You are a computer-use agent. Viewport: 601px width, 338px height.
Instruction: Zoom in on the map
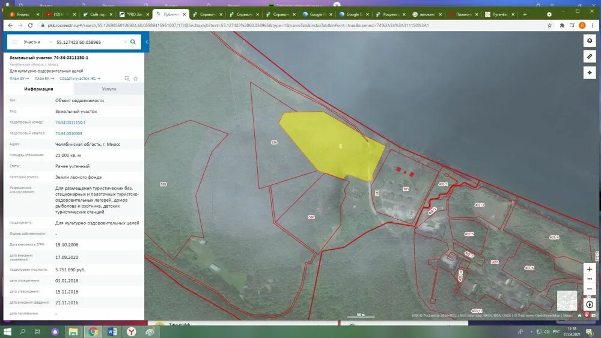(590, 269)
